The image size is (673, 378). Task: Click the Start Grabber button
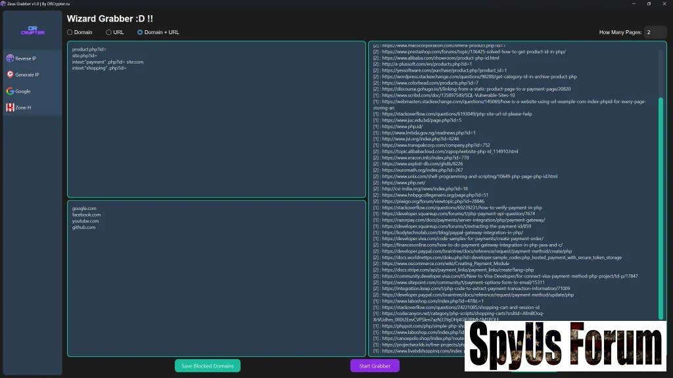[375, 366]
